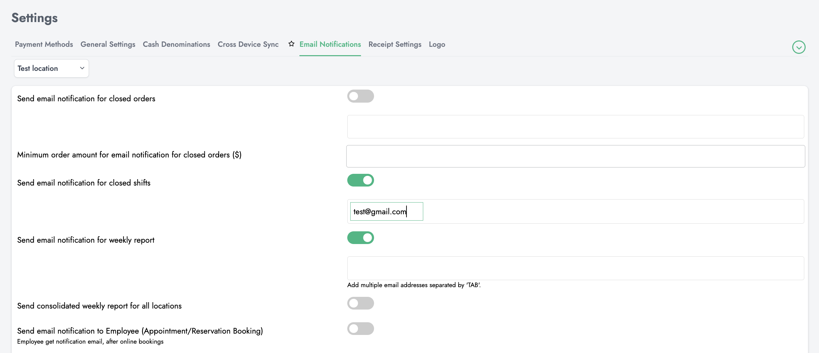This screenshot has width=819, height=353.
Task: Select the Cross Device Sync tab
Action: pyautogui.click(x=248, y=44)
